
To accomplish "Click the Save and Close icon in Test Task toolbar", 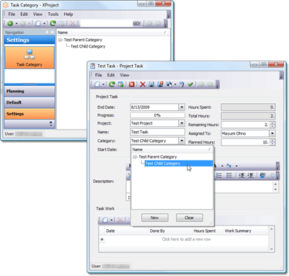I will [x=160, y=84].
